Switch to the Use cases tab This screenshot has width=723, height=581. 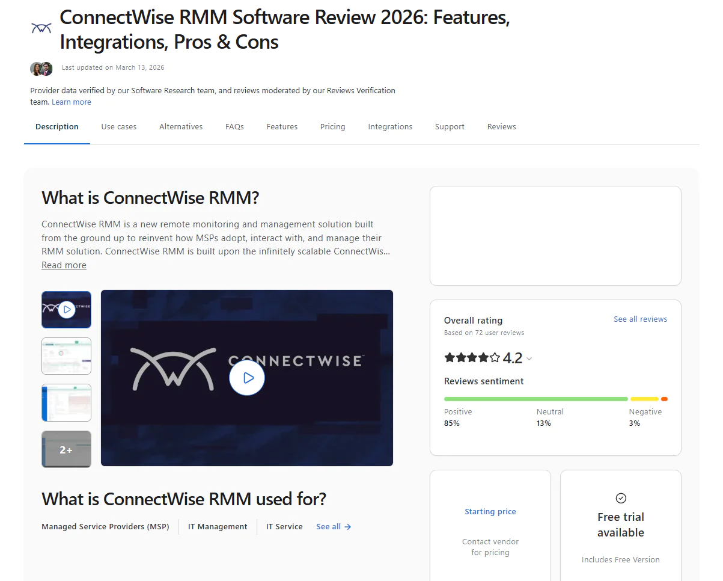click(x=119, y=127)
